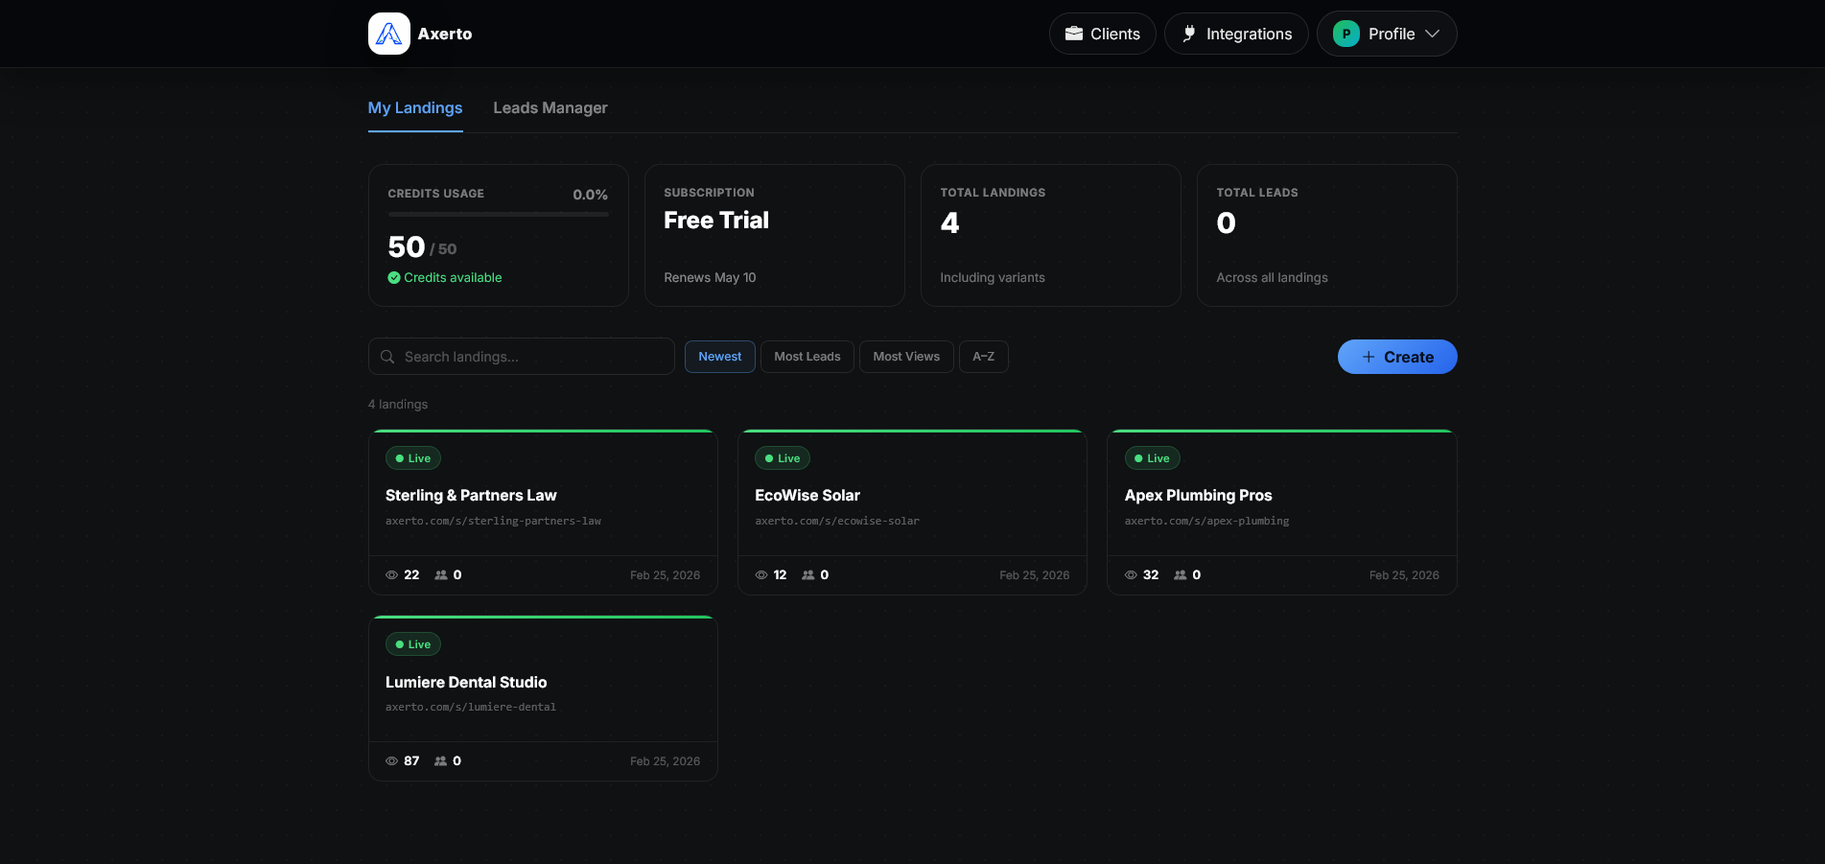Sort landings alphabetically A–Z

(983, 357)
